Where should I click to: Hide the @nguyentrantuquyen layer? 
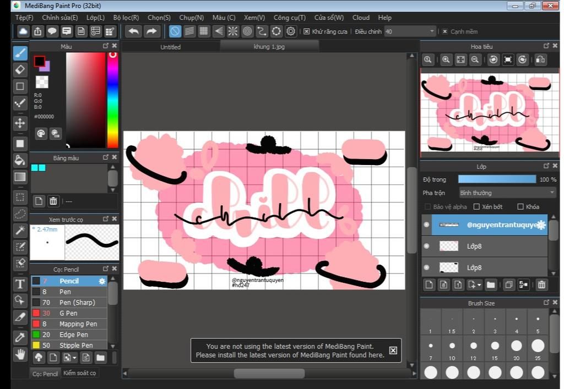(x=427, y=224)
